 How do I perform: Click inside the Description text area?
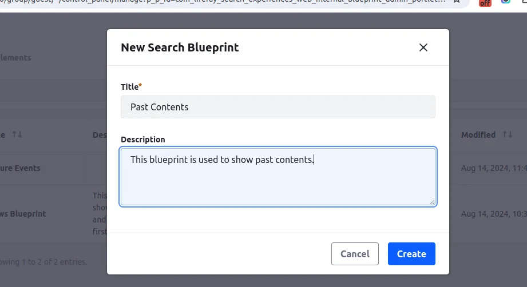click(278, 177)
